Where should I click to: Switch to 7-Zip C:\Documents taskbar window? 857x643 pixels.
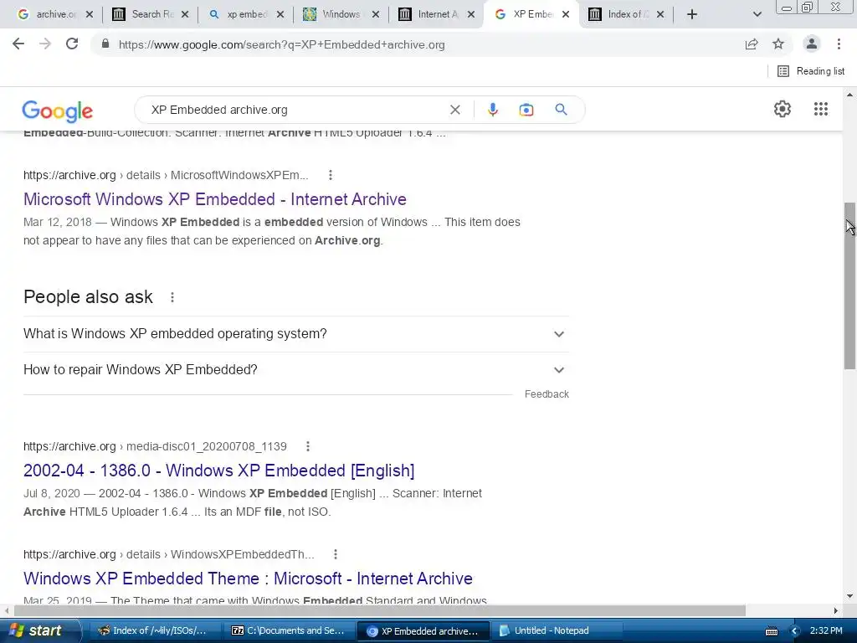click(x=289, y=631)
